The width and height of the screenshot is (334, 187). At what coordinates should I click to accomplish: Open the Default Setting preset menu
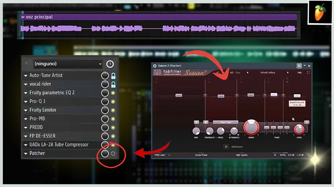pyautogui.click(x=268, y=72)
